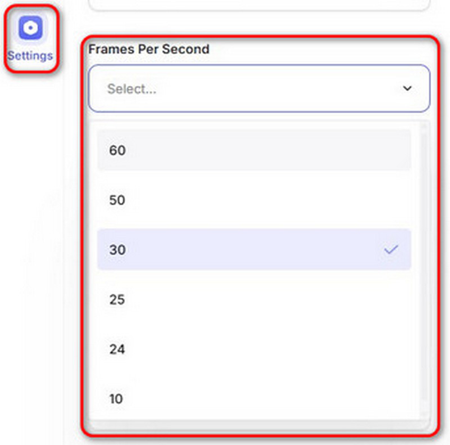Select the 30 frame rate option
This screenshot has width=450, height=445.
[254, 250]
